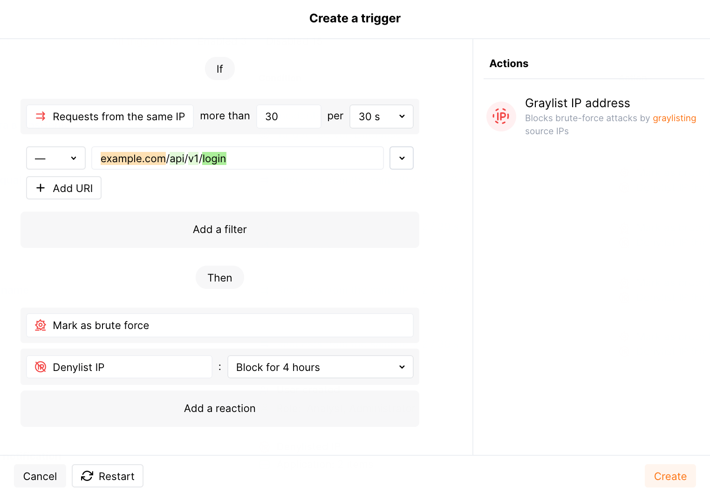Expand the chevron next to the URI field

click(x=401, y=158)
